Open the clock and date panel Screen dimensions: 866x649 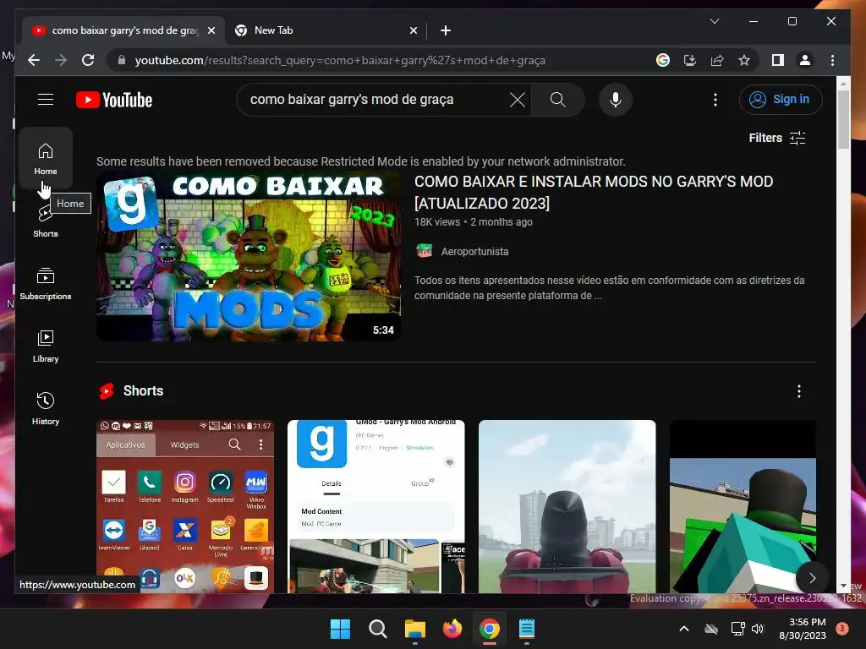point(803,629)
